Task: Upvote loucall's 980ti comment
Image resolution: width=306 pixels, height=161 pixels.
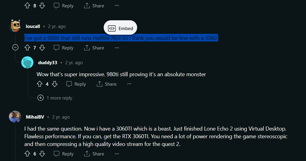Action: pyautogui.click(x=27, y=48)
